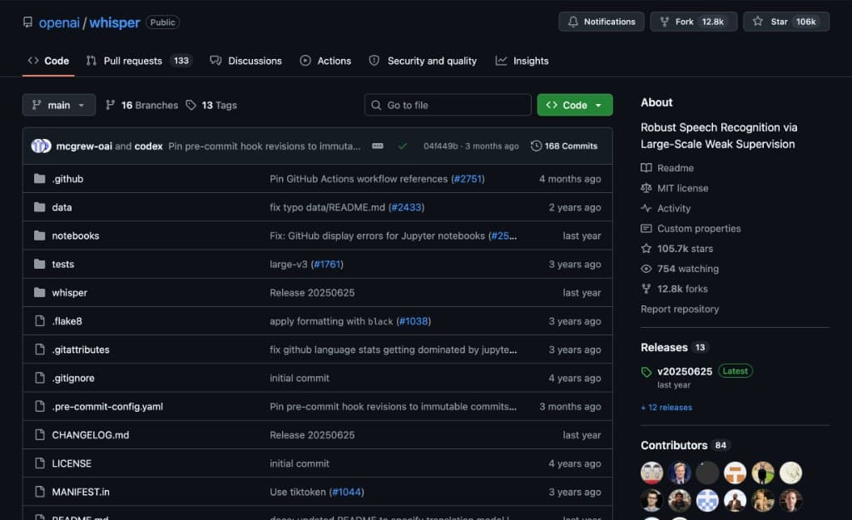Image resolution: width=852 pixels, height=520 pixels.
Task: Open pull request #2433 link
Action: tap(406, 207)
